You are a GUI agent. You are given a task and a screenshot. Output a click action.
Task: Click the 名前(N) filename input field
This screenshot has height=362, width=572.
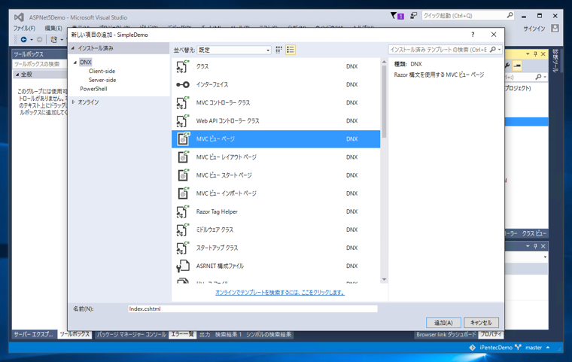[x=252, y=309]
